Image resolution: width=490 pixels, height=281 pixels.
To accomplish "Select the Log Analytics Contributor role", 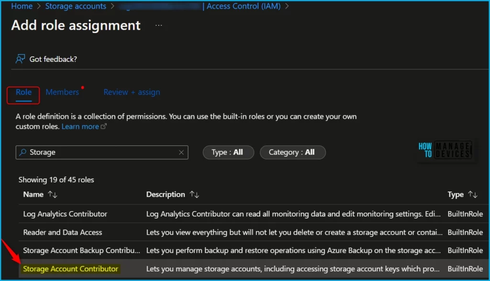I will pos(65,214).
